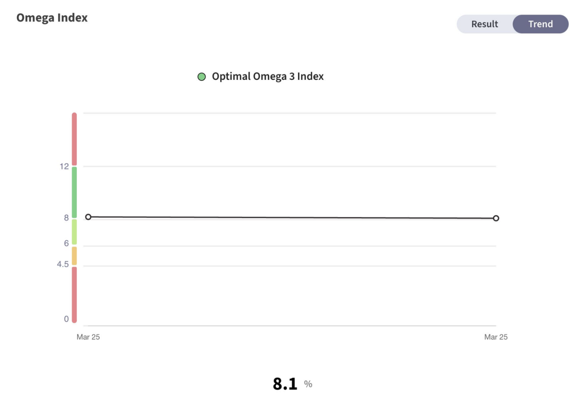Click the percent unit beside 8.1
This screenshot has height=401, width=581.
308,384
